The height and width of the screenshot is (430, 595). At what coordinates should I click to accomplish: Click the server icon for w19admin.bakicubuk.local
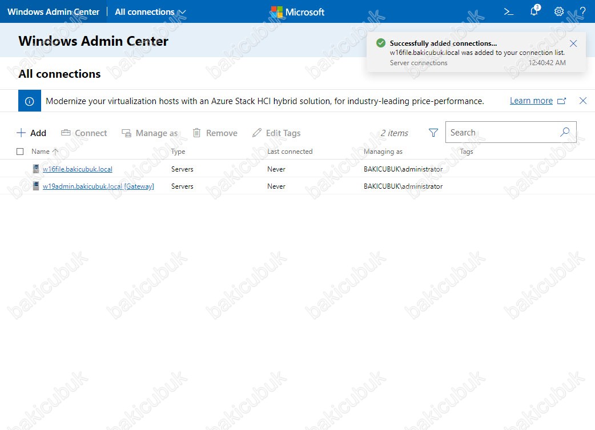[x=35, y=186]
